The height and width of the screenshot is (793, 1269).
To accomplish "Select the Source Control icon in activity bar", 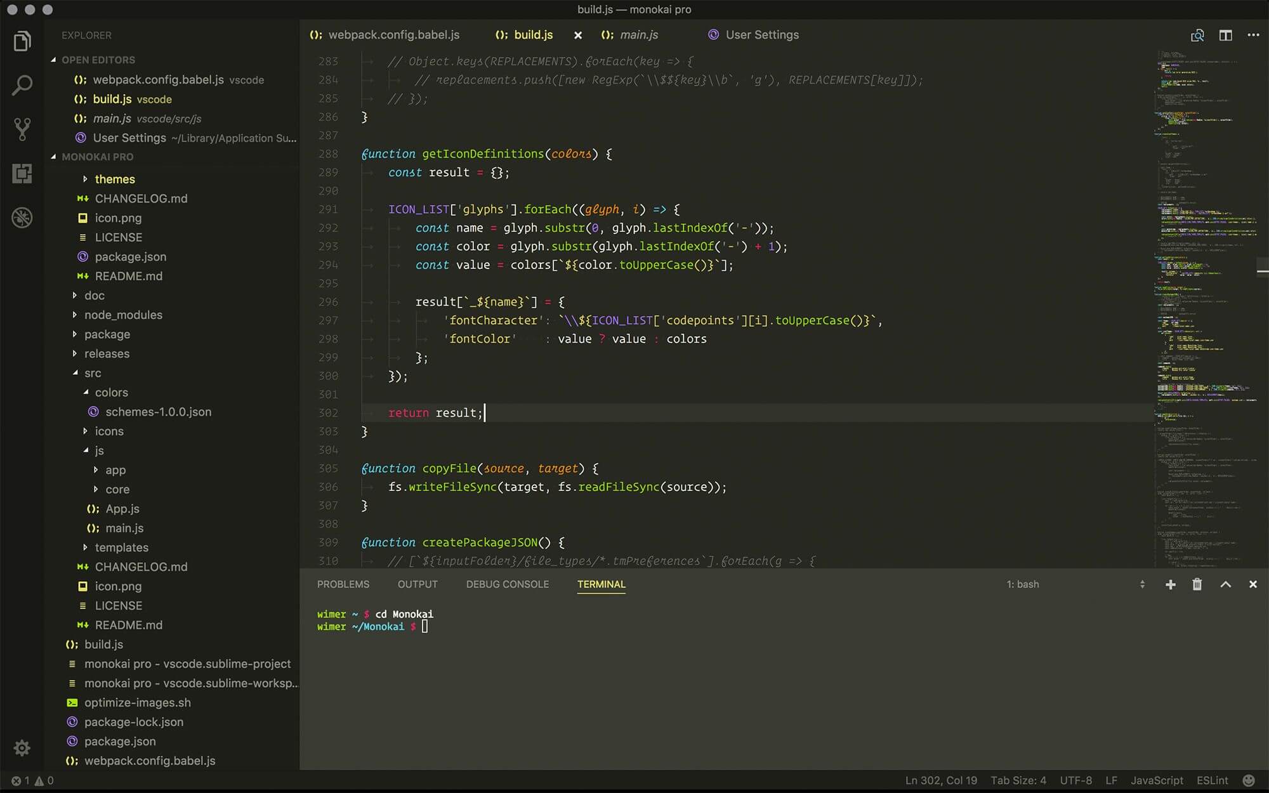I will pos(22,129).
